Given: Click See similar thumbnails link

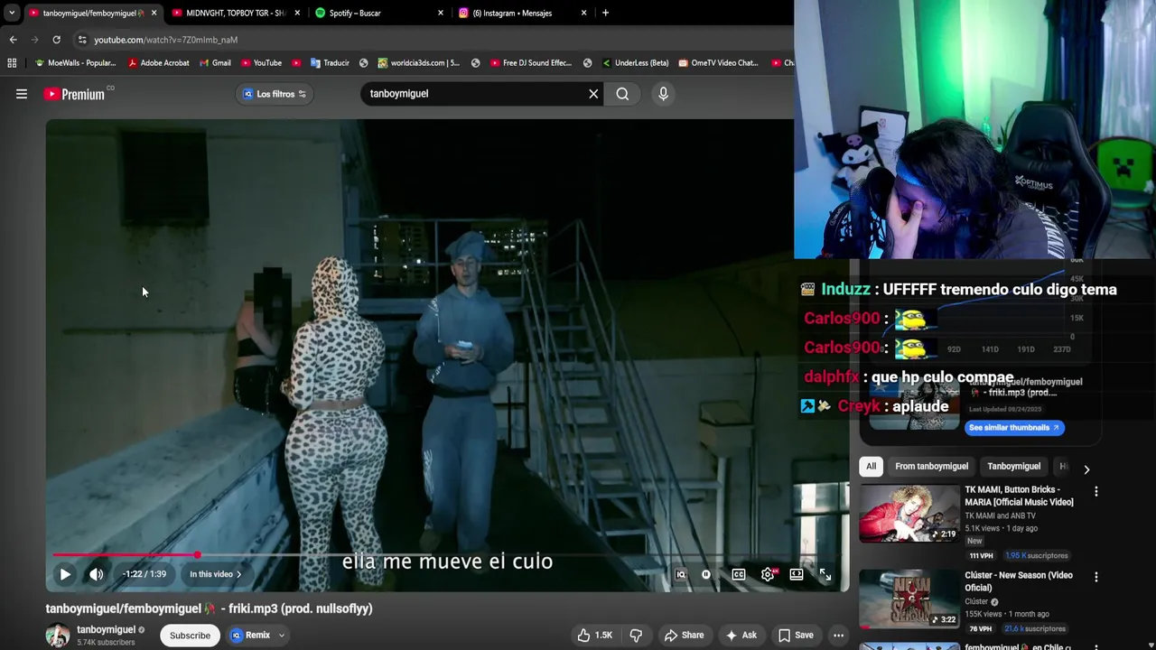Looking at the screenshot, I should pyautogui.click(x=1014, y=428).
